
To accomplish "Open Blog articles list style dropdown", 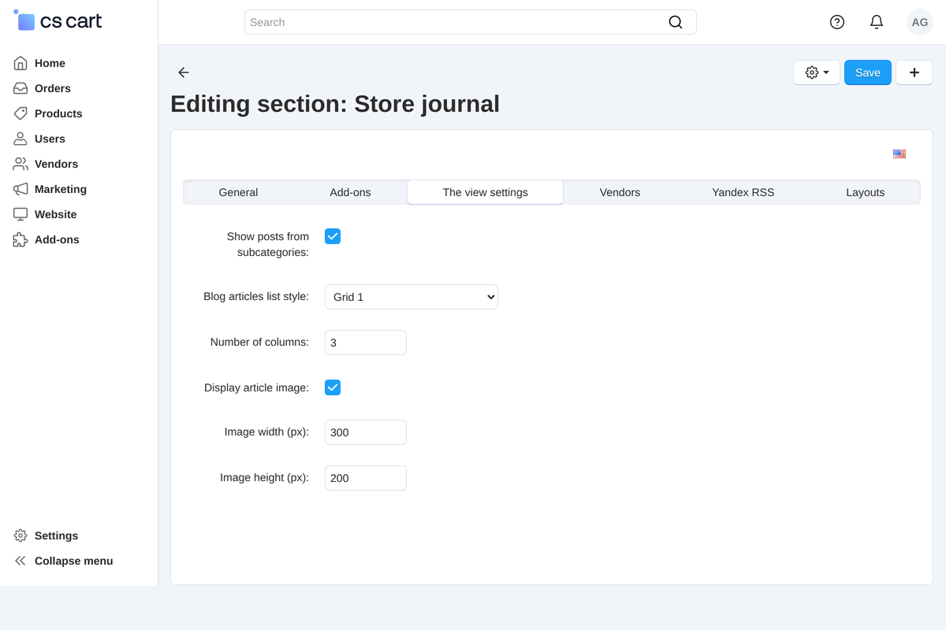I will click(x=412, y=297).
